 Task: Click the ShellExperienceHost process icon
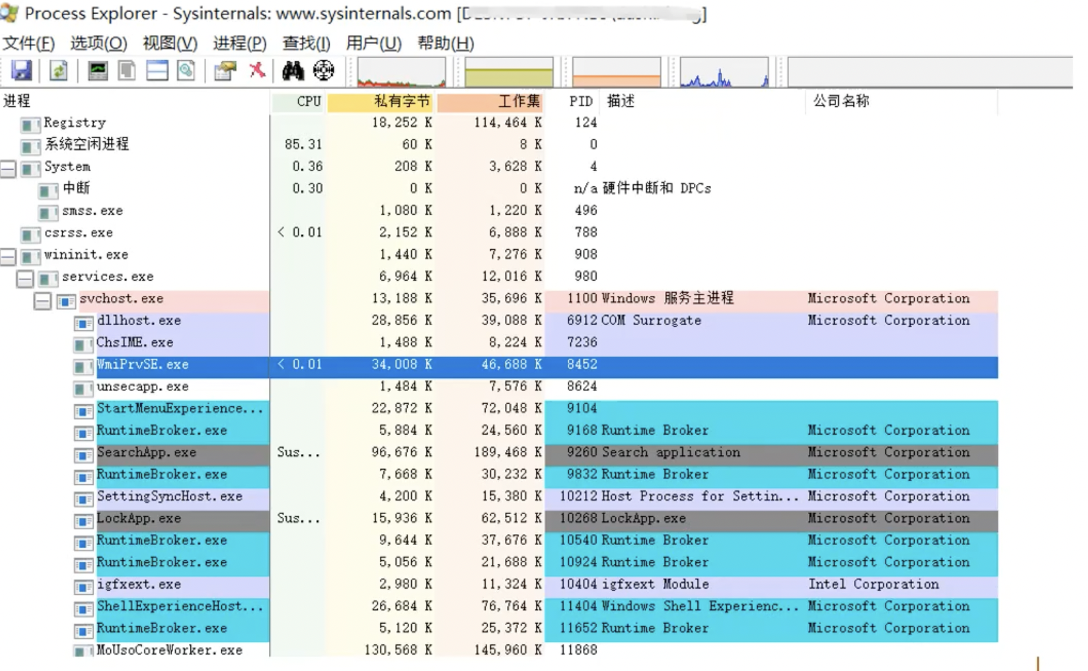coord(83,609)
